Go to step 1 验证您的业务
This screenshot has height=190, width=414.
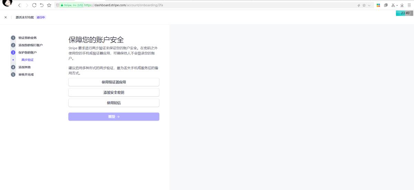pos(27,38)
